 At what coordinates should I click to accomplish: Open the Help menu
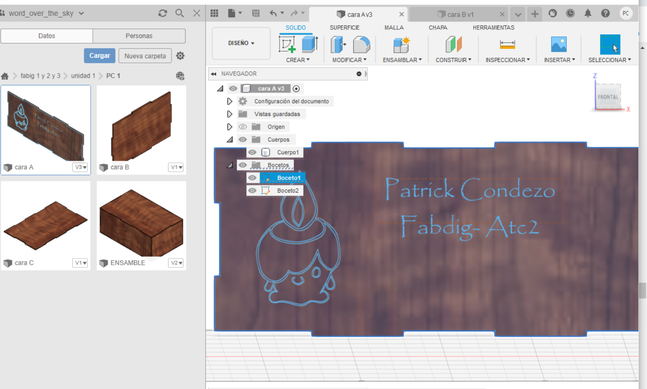pyautogui.click(x=605, y=13)
